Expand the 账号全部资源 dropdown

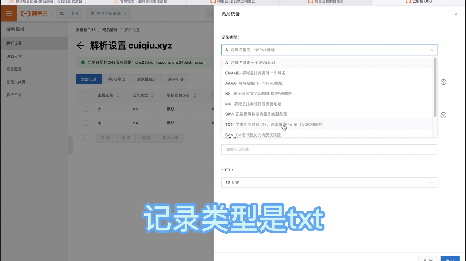(108, 13)
